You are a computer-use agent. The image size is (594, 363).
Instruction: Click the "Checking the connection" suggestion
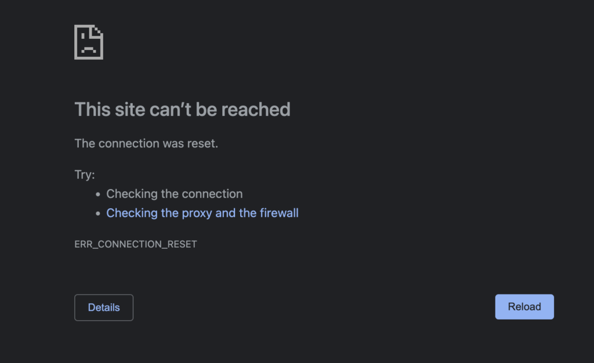pos(174,194)
